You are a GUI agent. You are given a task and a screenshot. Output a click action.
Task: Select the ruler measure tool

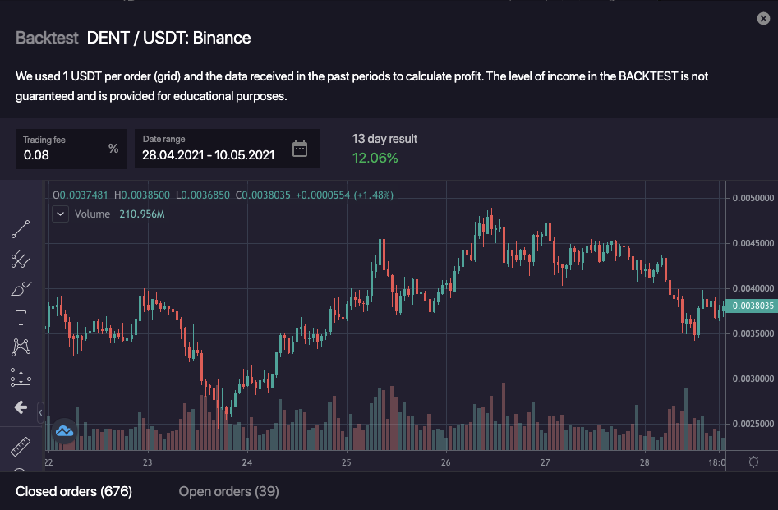(x=21, y=448)
